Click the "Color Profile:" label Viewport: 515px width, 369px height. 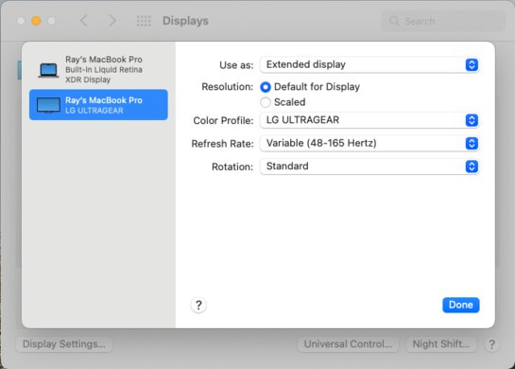[223, 120]
